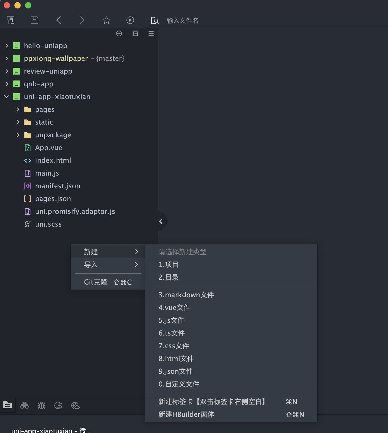
Task: Collapse the uni-app-xiaotuxian project
Action: tap(6, 97)
